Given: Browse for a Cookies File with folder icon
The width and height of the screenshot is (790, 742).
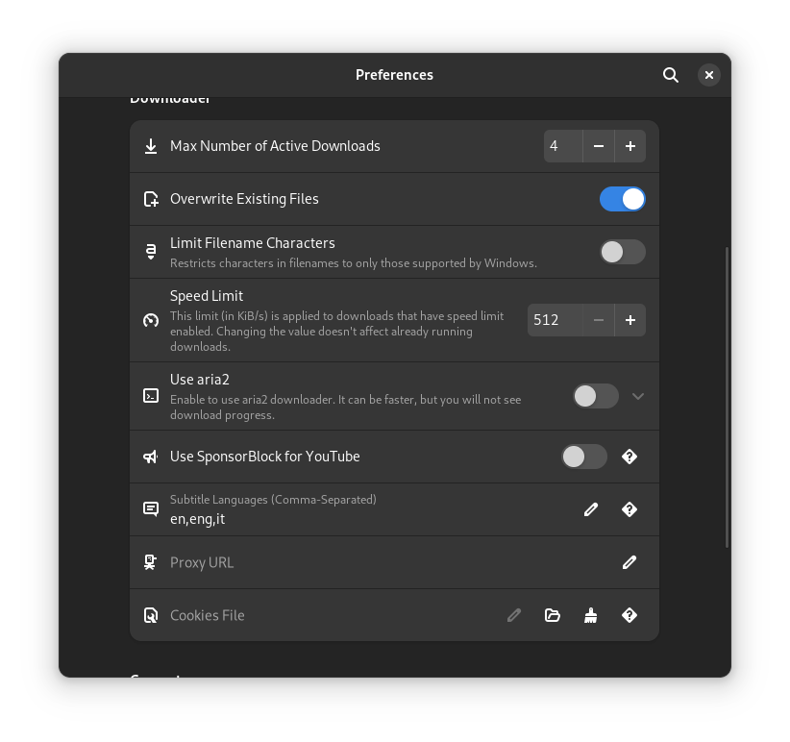Looking at the screenshot, I should coord(553,615).
